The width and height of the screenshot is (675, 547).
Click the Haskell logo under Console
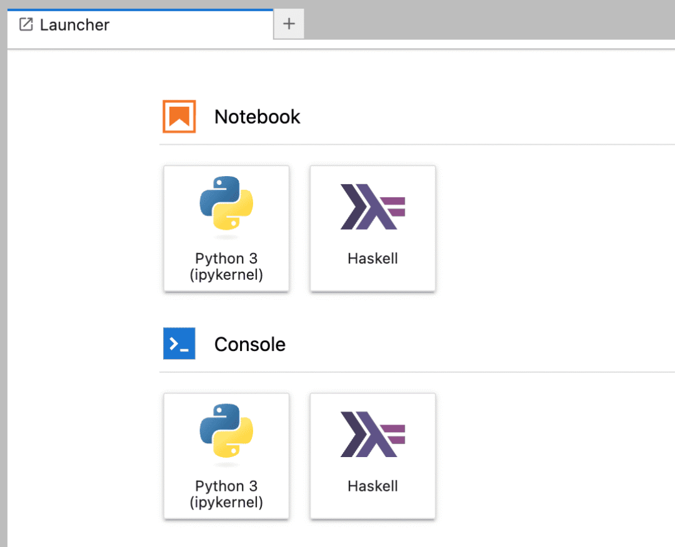(x=372, y=435)
